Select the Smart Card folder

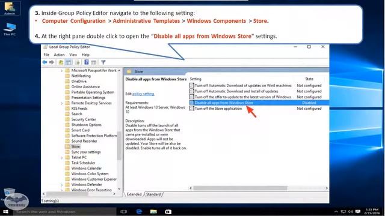coord(80,130)
